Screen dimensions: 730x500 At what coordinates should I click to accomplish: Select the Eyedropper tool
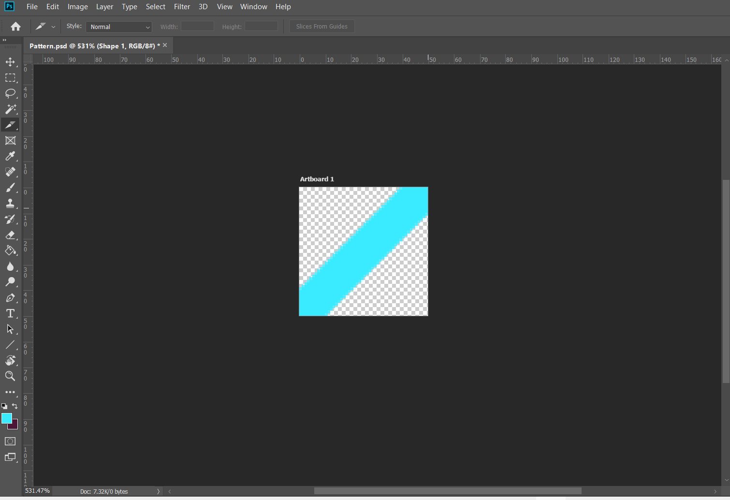pyautogui.click(x=10, y=156)
